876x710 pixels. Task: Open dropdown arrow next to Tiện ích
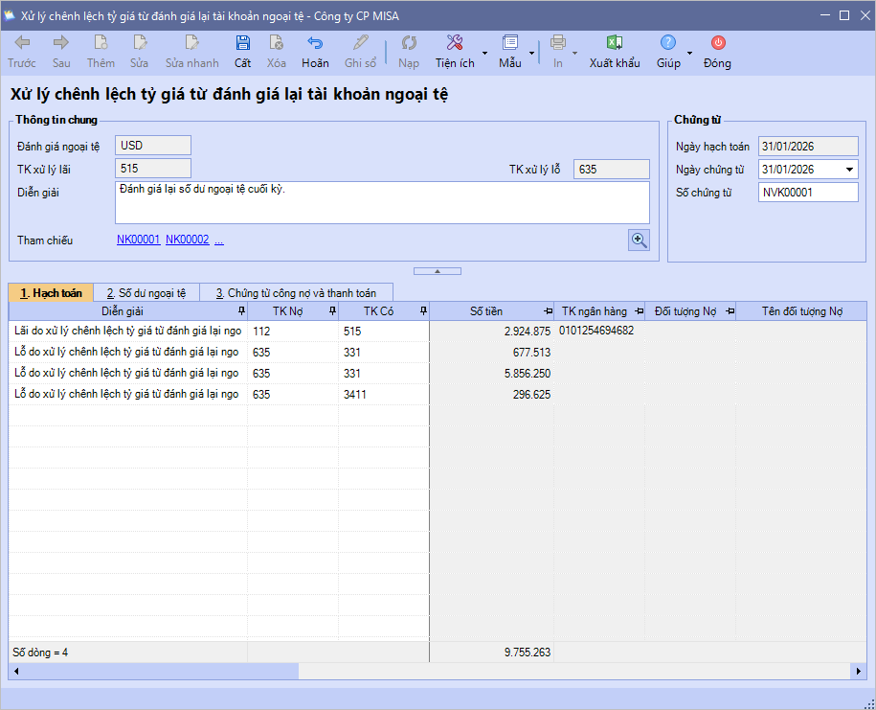point(484,53)
